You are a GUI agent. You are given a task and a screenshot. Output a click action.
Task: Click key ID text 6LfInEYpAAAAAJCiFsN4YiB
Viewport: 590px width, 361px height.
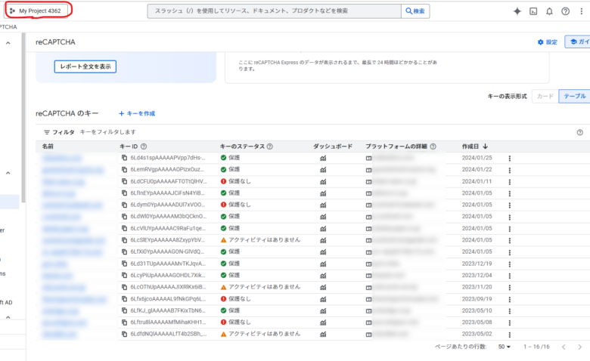click(x=167, y=193)
